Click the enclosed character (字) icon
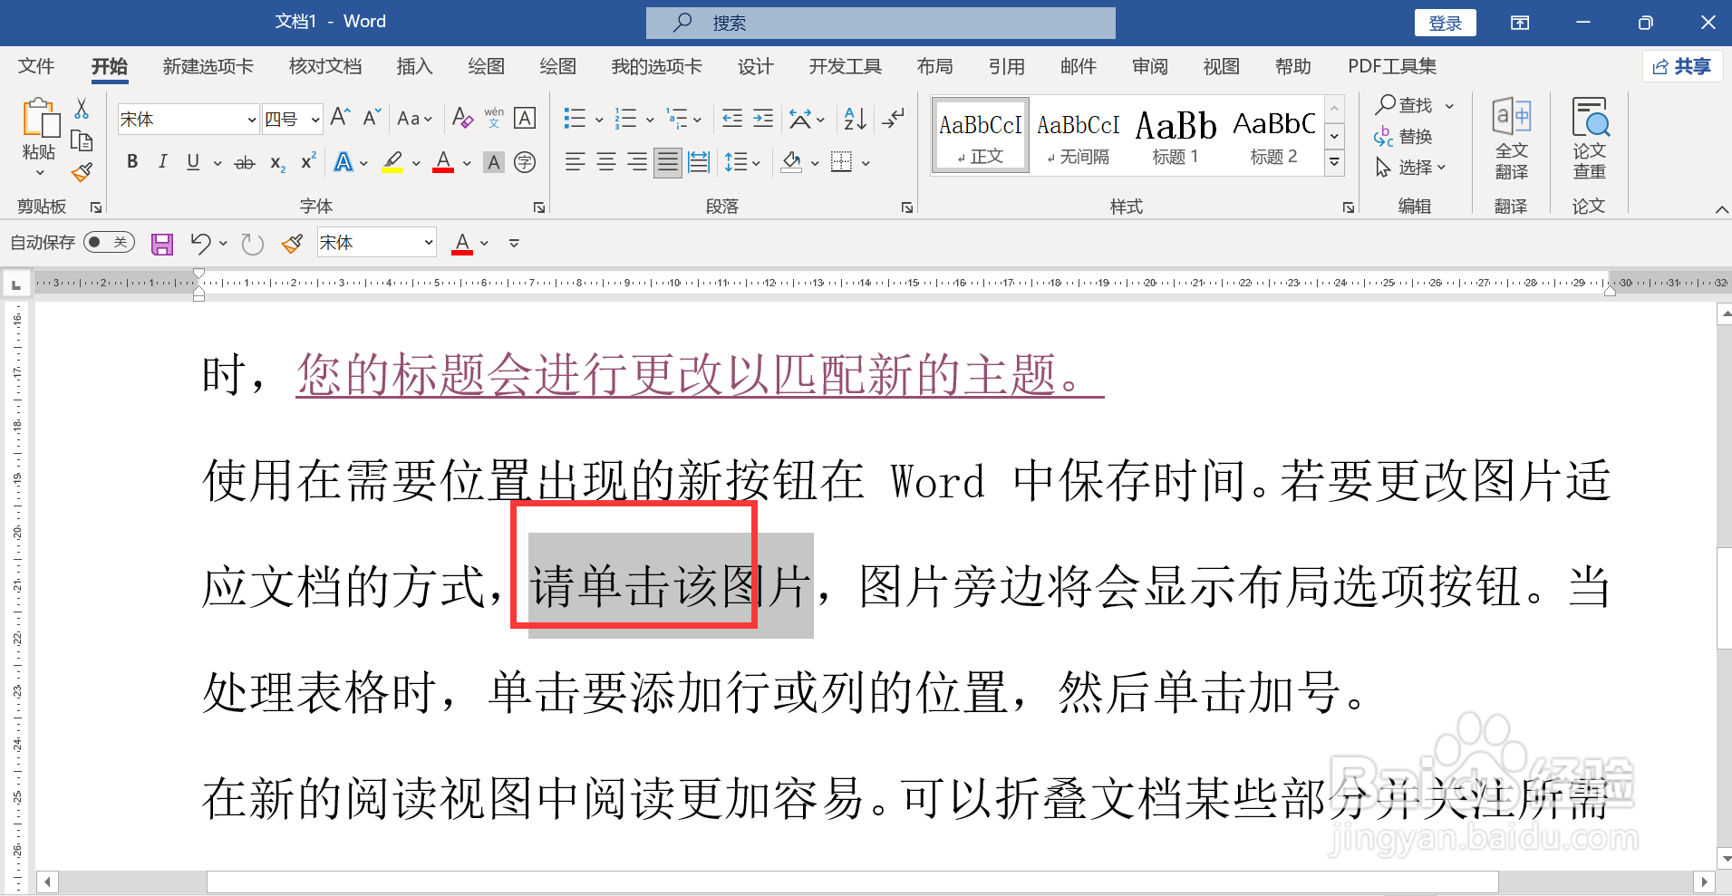This screenshot has height=896, width=1732. [x=525, y=162]
